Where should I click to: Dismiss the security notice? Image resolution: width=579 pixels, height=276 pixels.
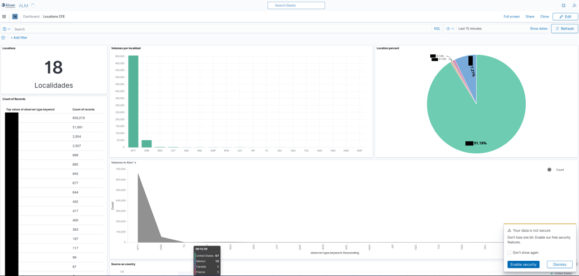tap(559, 265)
